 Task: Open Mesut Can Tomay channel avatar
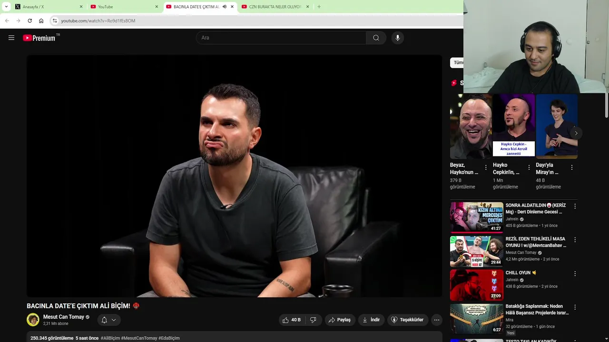(33, 320)
